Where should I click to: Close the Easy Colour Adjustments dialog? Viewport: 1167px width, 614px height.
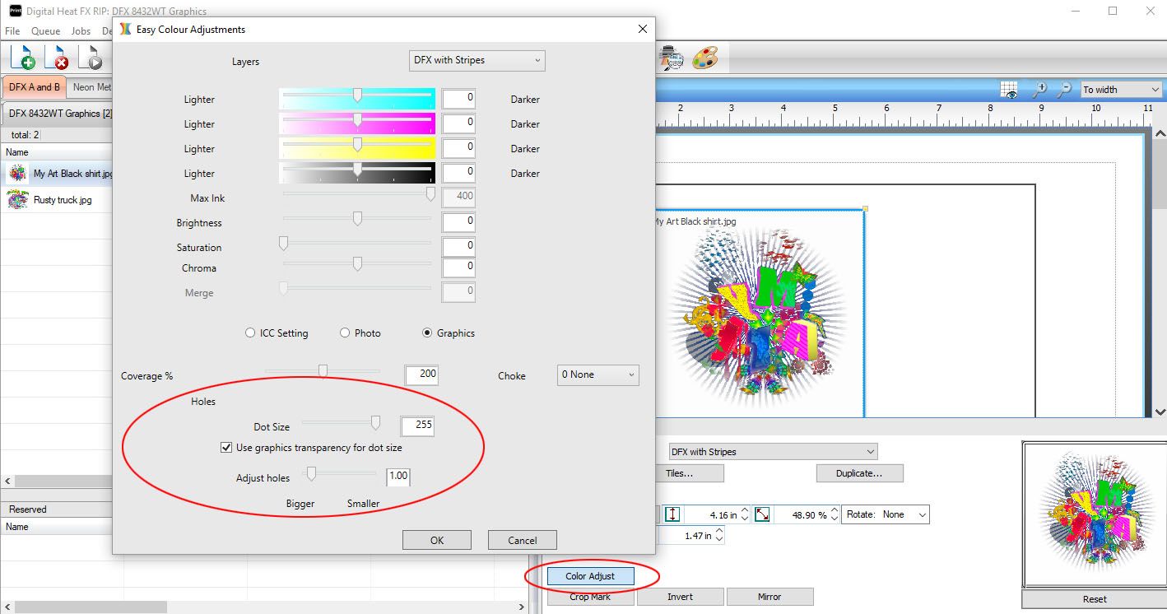pyautogui.click(x=643, y=29)
